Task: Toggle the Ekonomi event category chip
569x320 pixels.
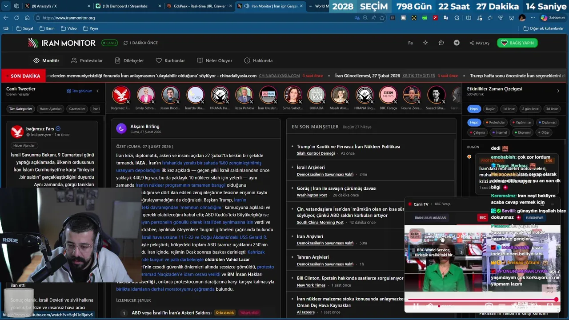Action: tap(523, 132)
